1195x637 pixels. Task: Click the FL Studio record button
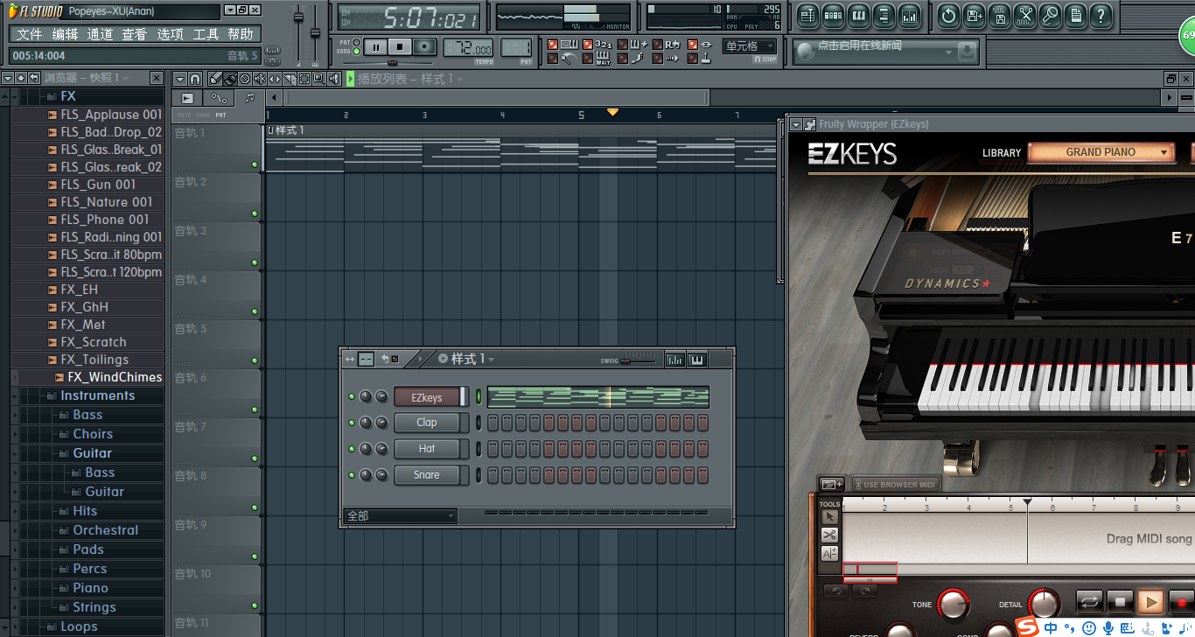(424, 47)
